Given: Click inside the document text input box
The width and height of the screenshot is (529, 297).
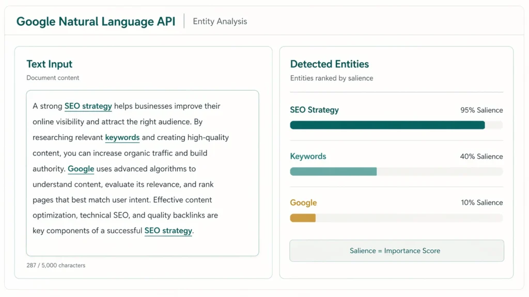Looking at the screenshot, I should pos(143,173).
